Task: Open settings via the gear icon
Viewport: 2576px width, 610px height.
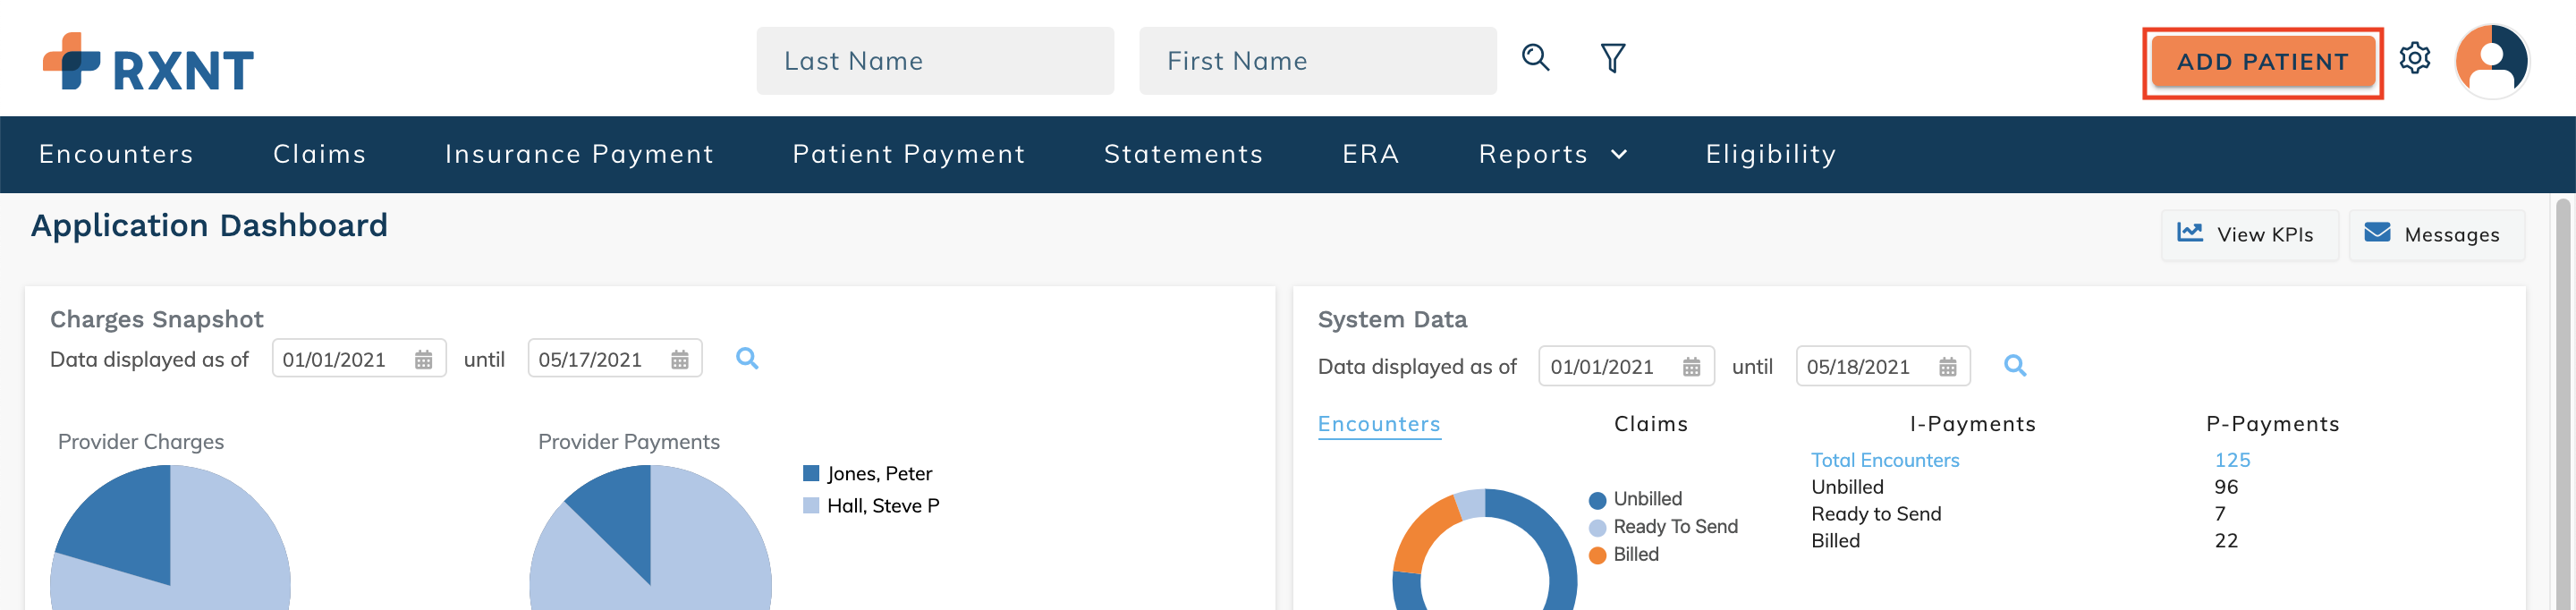Action: 2414,58
